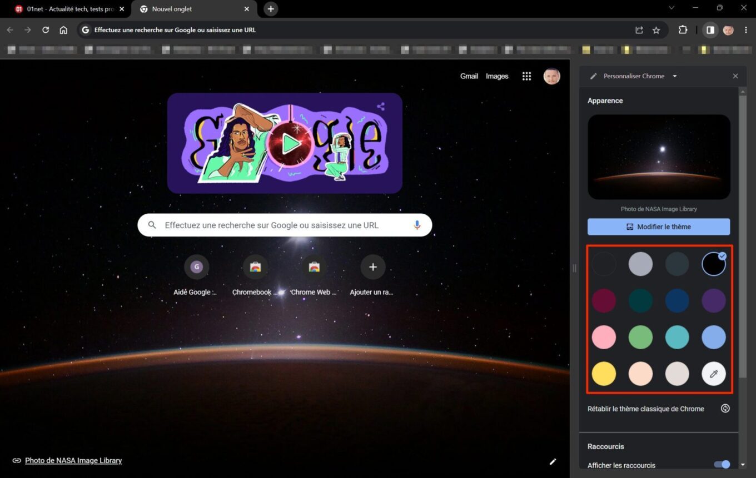
Task: Apply the beige color swatch
Action: [x=677, y=374]
